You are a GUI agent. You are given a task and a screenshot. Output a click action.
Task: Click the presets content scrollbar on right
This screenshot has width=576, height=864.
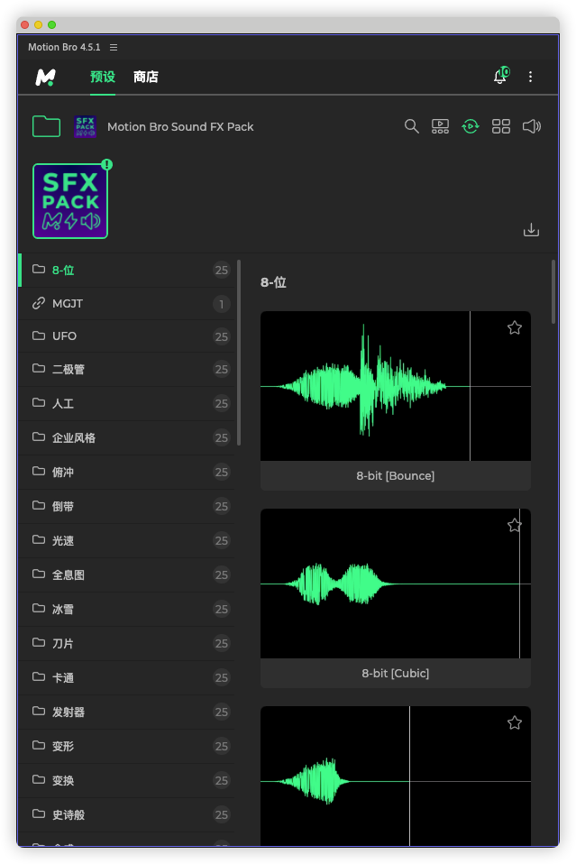(553, 292)
